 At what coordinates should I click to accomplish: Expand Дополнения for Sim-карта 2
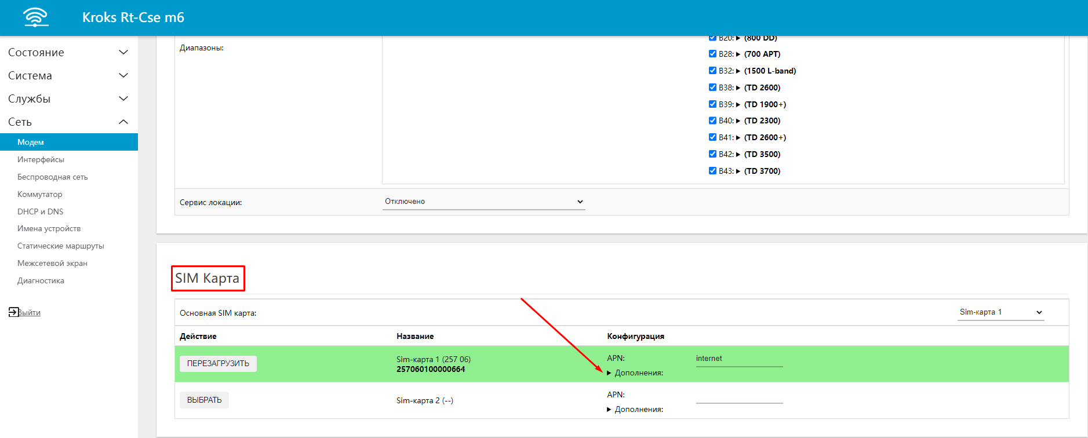point(635,410)
